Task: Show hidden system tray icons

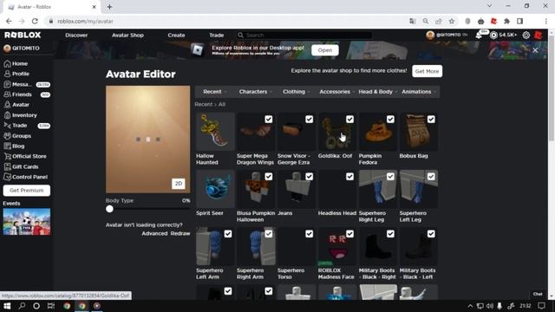Action: (x=470, y=306)
